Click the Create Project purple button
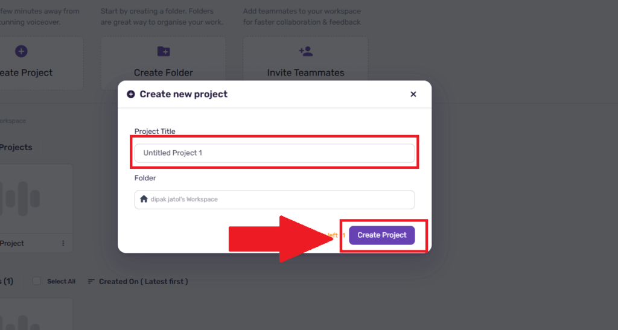Image resolution: width=618 pixels, height=330 pixels. coord(381,235)
